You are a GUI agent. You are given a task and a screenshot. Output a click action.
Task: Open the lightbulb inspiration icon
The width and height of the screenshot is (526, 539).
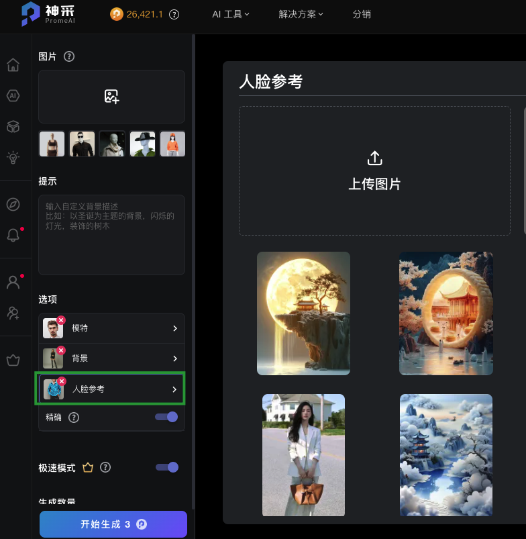(13, 157)
